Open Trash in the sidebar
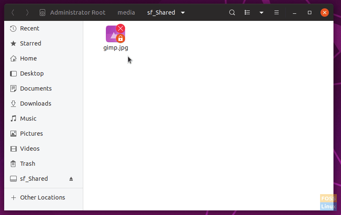The width and height of the screenshot is (341, 215). (44, 164)
